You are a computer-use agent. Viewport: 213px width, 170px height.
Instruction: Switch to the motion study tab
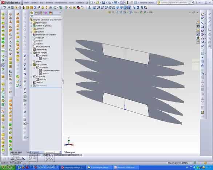click(67, 155)
